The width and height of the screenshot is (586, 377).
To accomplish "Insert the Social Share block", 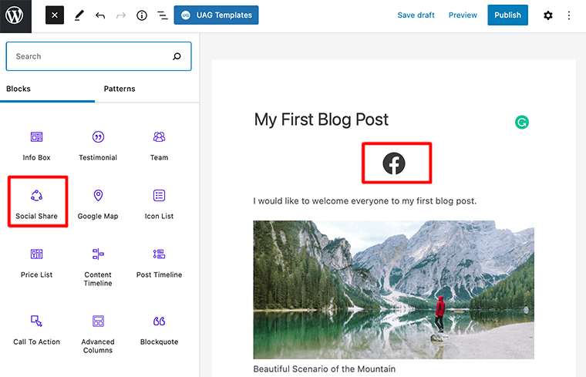I will [x=37, y=202].
